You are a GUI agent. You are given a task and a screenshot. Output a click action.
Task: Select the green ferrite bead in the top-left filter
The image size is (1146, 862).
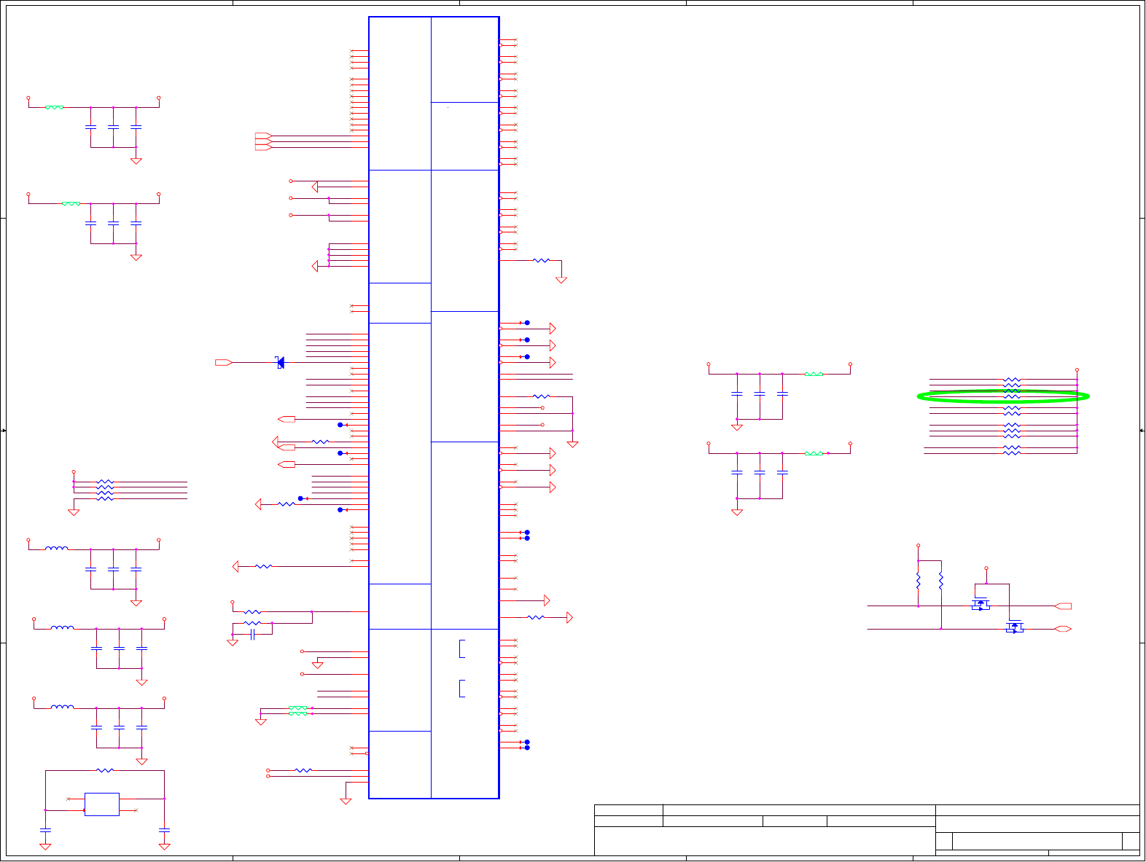[54, 107]
